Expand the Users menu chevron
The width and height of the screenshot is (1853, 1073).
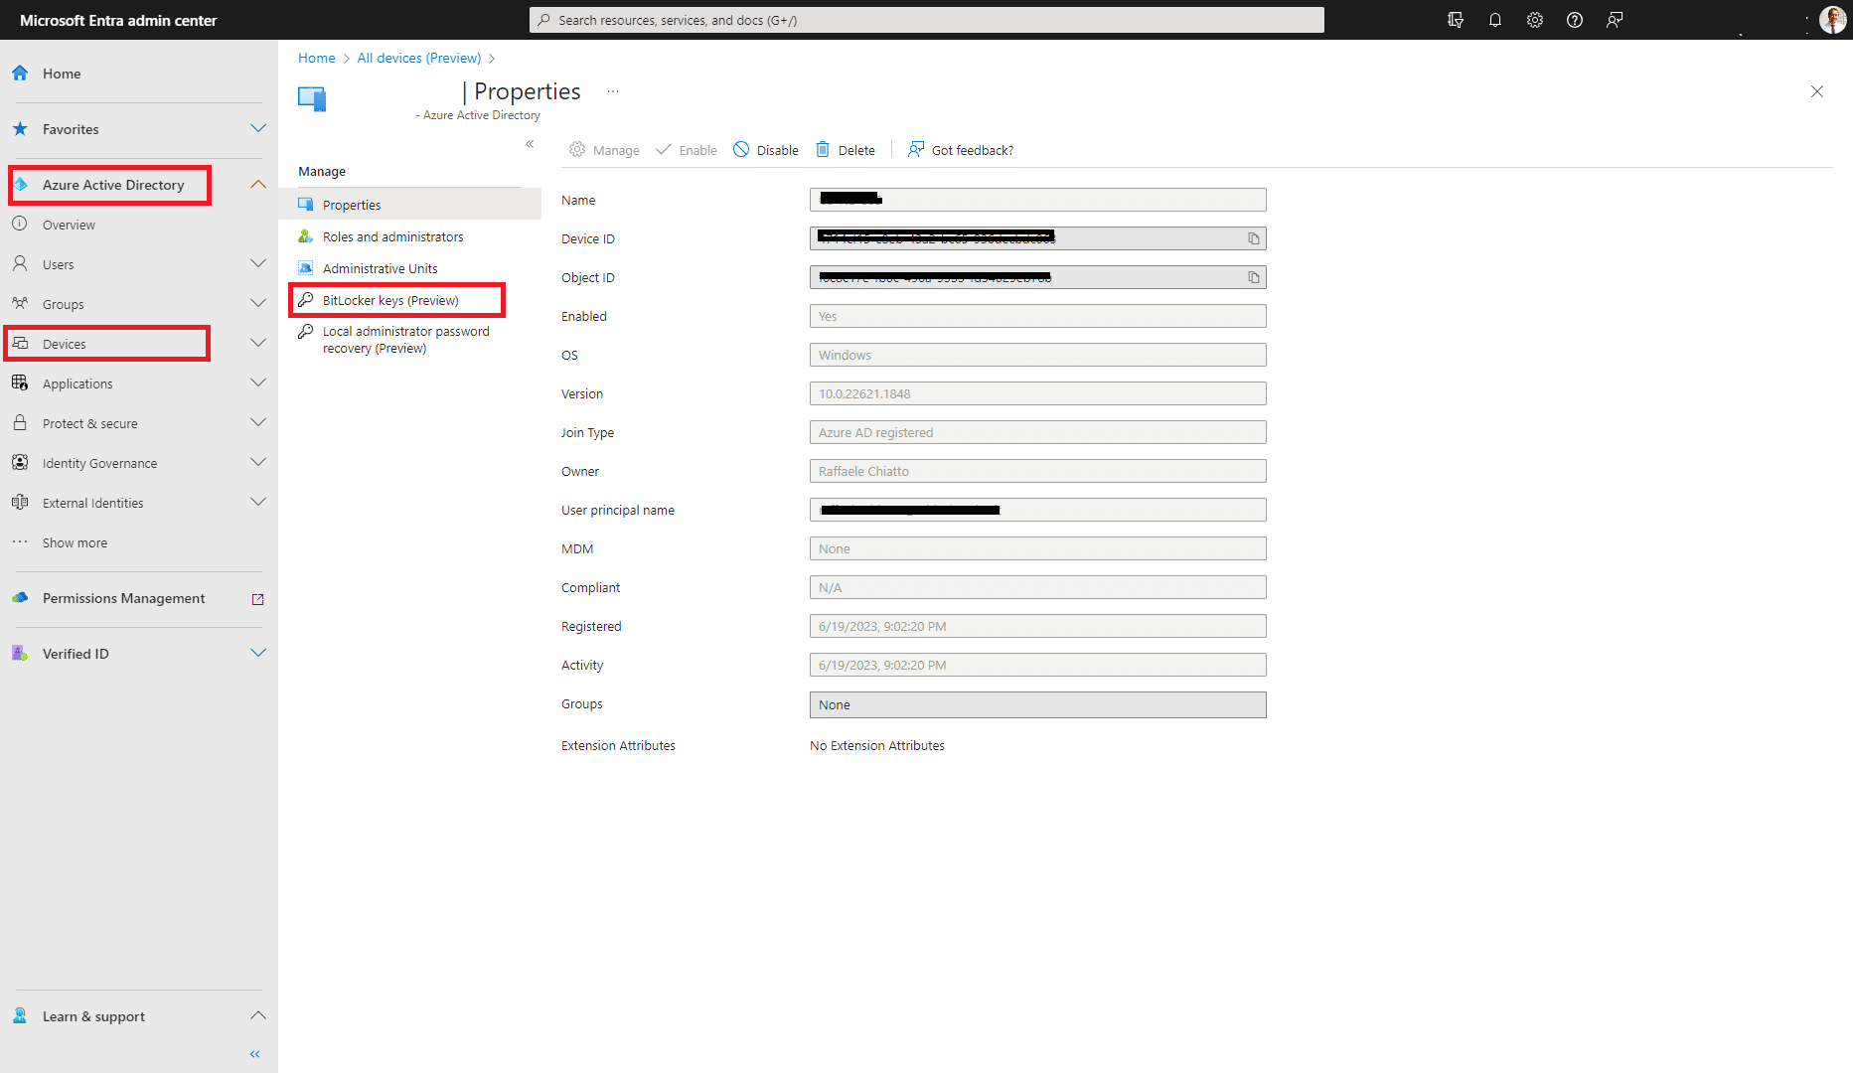pos(258,264)
